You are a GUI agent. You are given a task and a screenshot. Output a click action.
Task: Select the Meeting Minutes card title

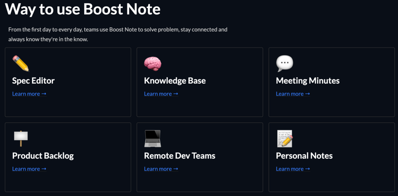308,81
